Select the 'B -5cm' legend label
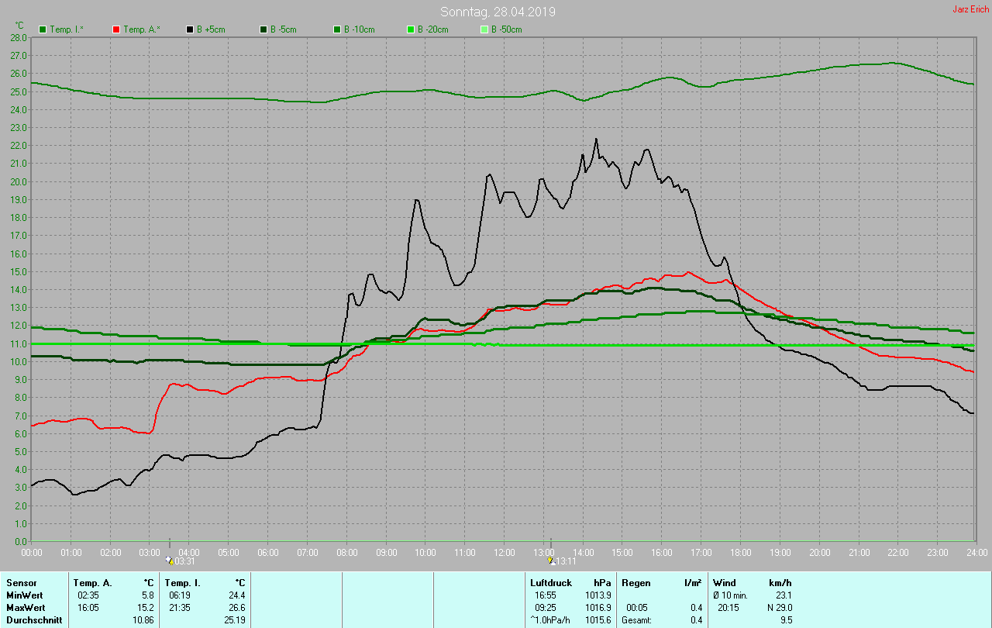This screenshot has height=628, width=992. click(x=284, y=29)
